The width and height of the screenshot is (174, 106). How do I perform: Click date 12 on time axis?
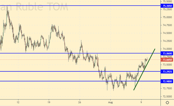(x=17, y=102)
